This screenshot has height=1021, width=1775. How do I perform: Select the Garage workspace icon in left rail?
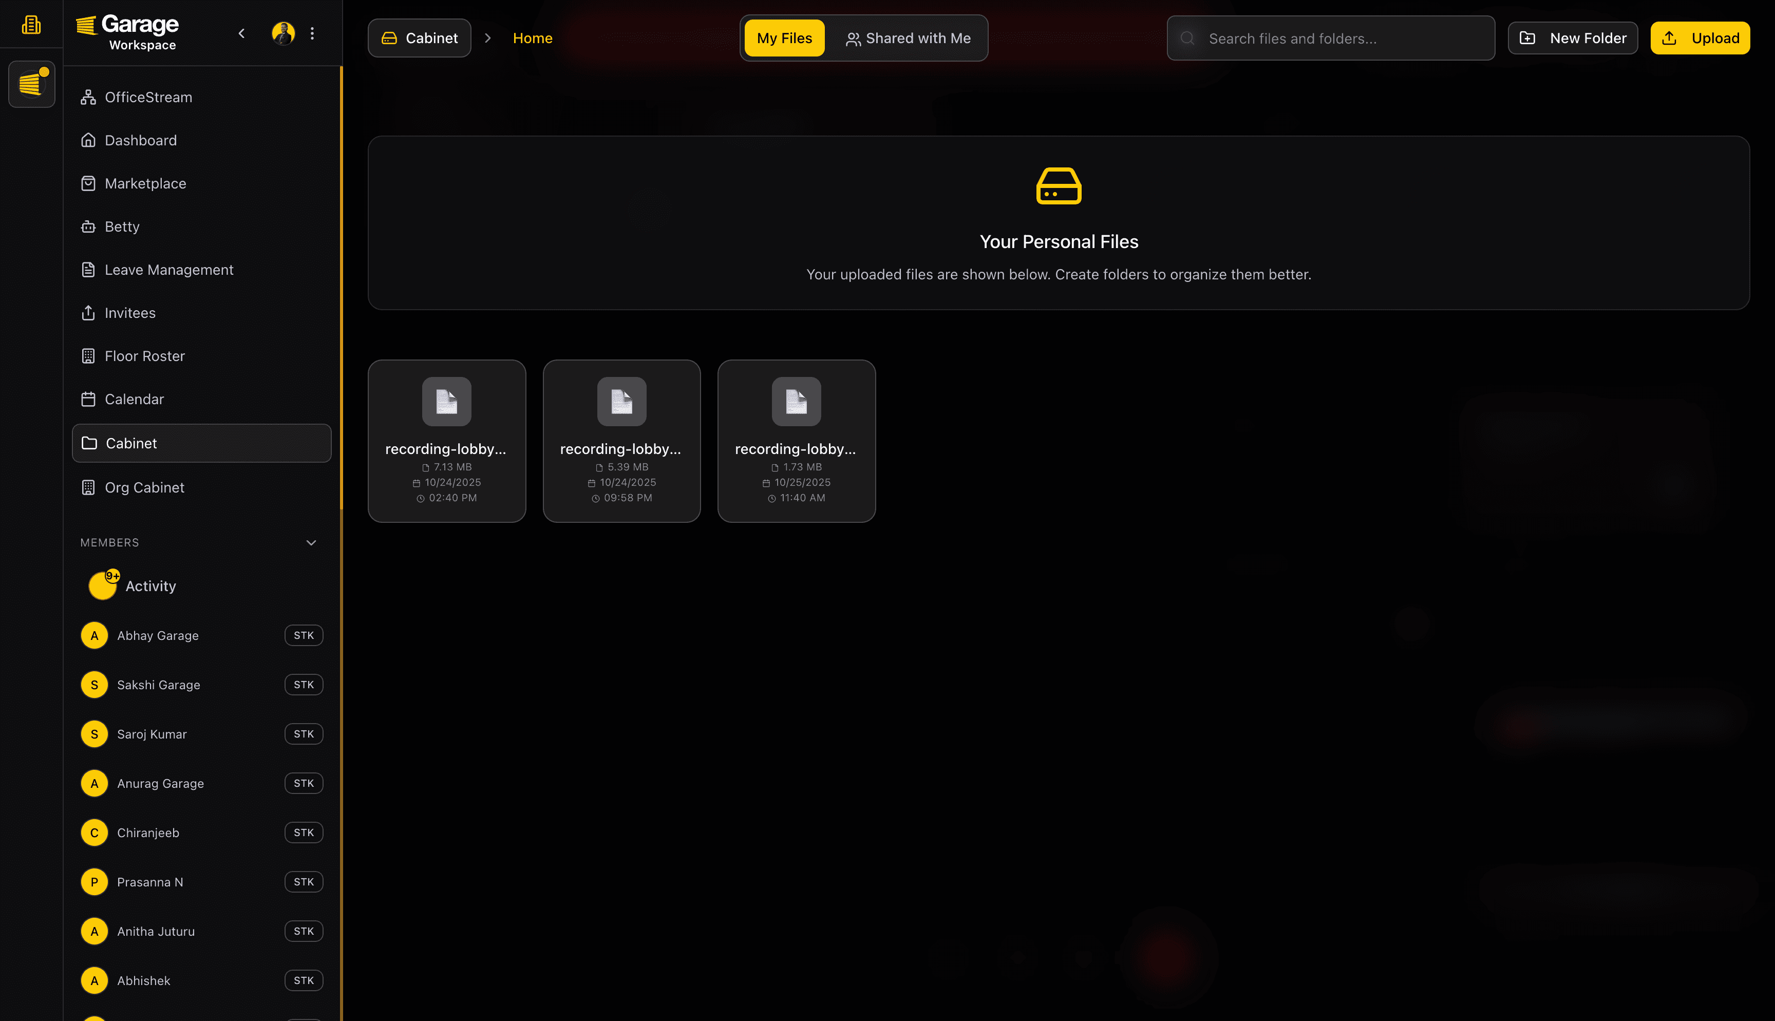(31, 84)
